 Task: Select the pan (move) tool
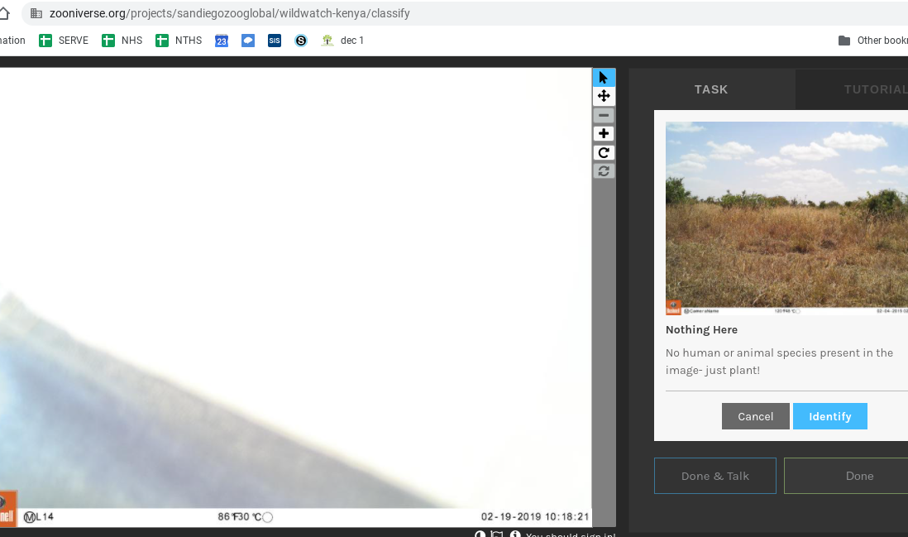tap(604, 96)
